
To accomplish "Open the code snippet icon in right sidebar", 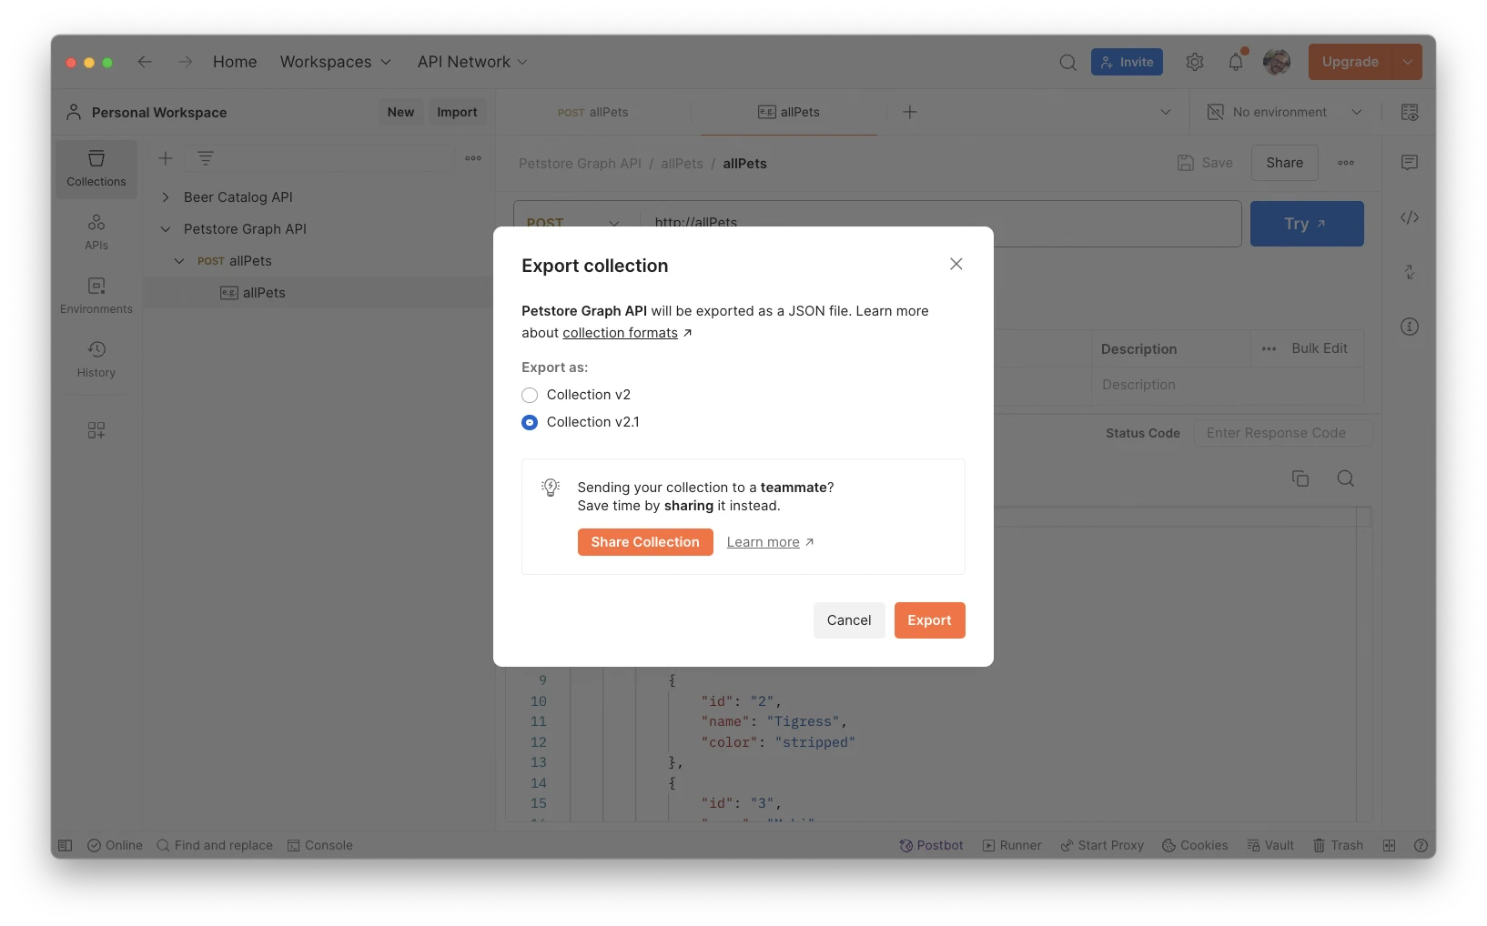I will 1409,217.
